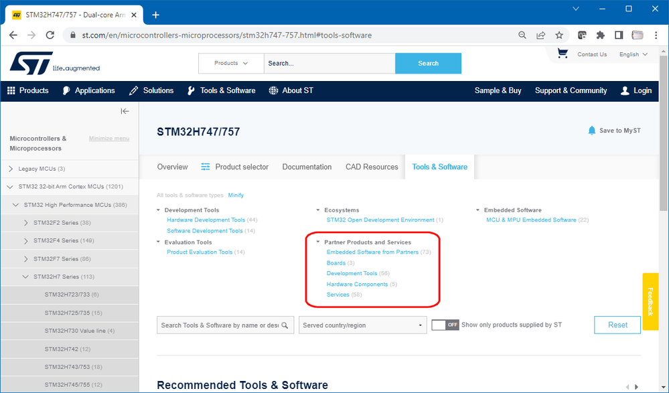Open the Served country/region dropdown
The width and height of the screenshot is (669, 393).
click(363, 325)
